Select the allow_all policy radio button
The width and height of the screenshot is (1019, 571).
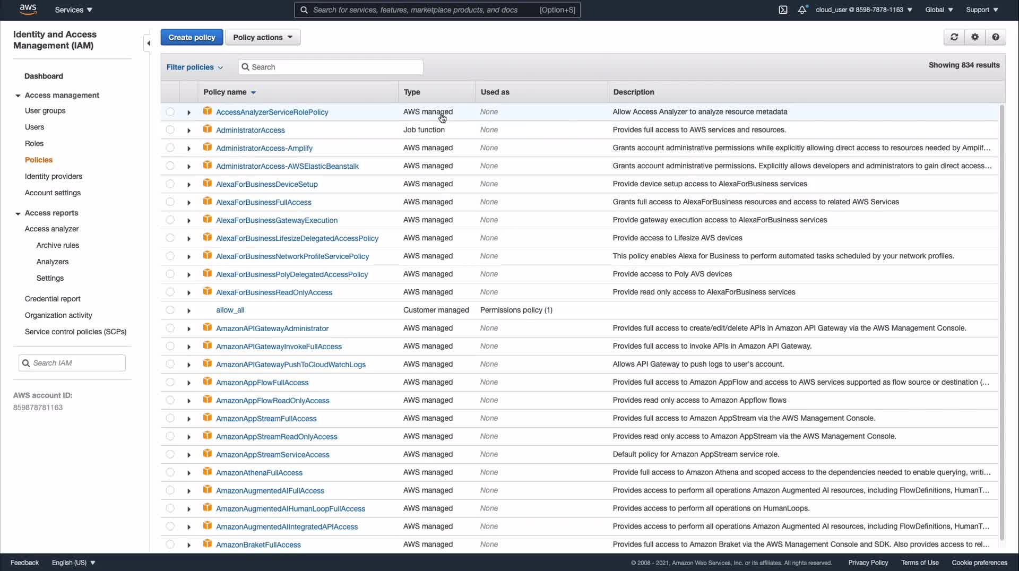coord(170,310)
